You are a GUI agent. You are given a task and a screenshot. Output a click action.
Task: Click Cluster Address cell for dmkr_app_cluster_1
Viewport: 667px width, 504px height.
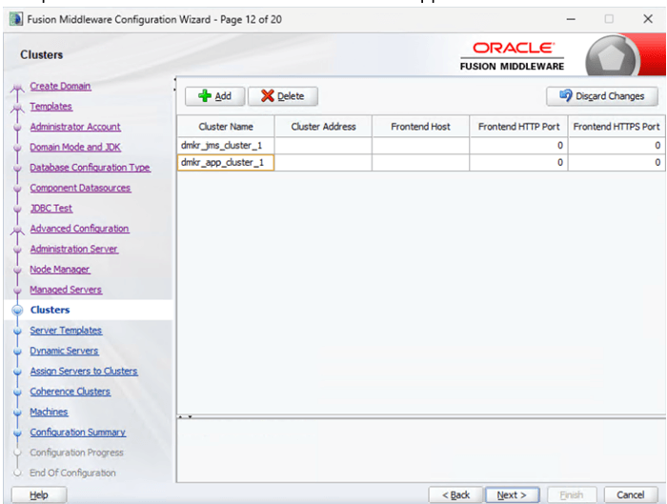(323, 163)
